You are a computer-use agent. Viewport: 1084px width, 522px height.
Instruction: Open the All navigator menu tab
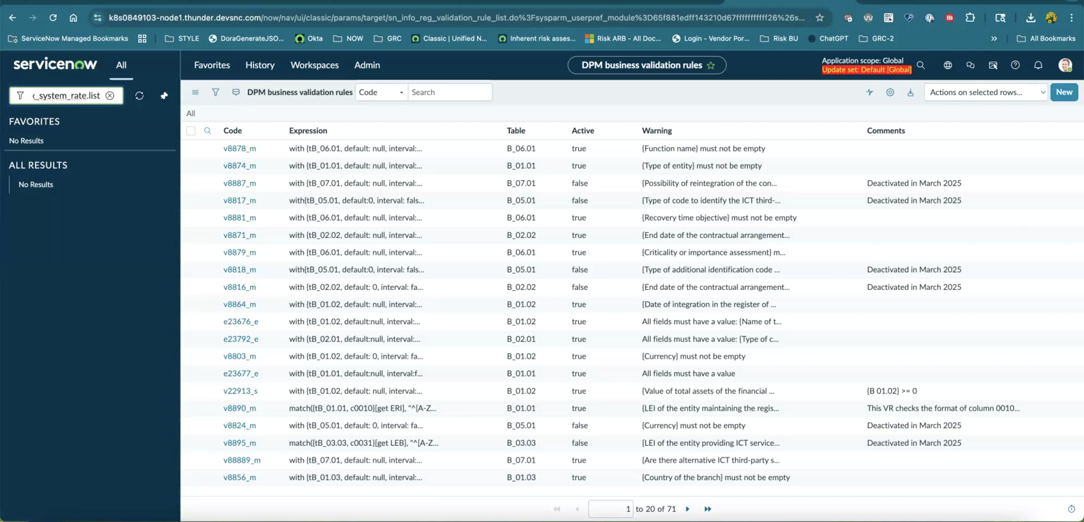[121, 65]
